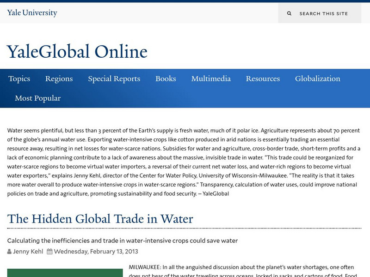Open the Regions menu
This screenshot has height=277, width=370.
point(59,78)
